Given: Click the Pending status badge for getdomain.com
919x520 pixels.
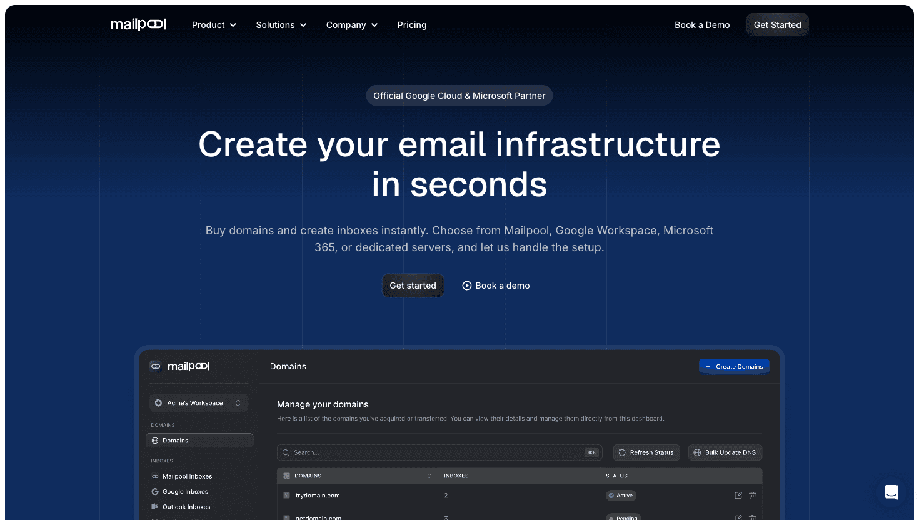Looking at the screenshot, I should tap(623, 518).
